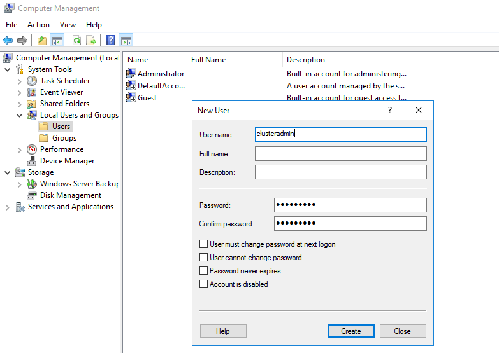The width and height of the screenshot is (499, 353).
Task: Select the Device Manager tree icon
Action: tap(32, 161)
